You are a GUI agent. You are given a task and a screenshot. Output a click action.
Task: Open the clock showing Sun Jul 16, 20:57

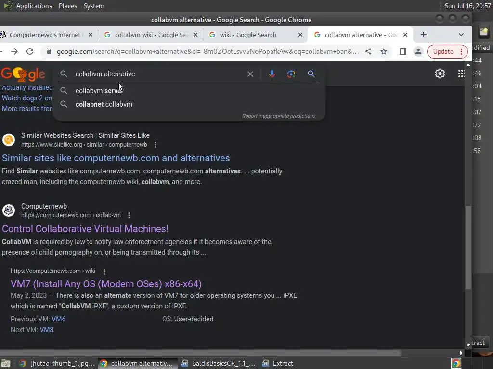coord(467,6)
